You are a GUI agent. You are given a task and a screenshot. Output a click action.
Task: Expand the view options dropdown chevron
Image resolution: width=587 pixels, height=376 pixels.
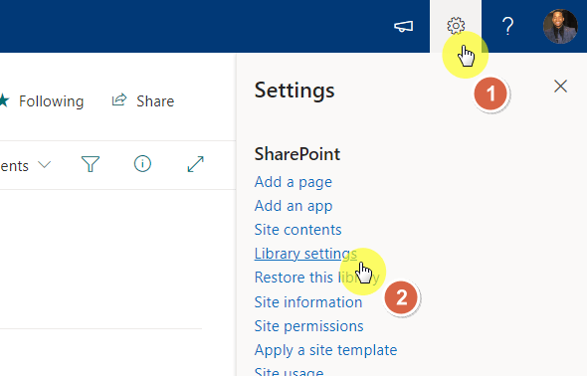click(x=44, y=164)
